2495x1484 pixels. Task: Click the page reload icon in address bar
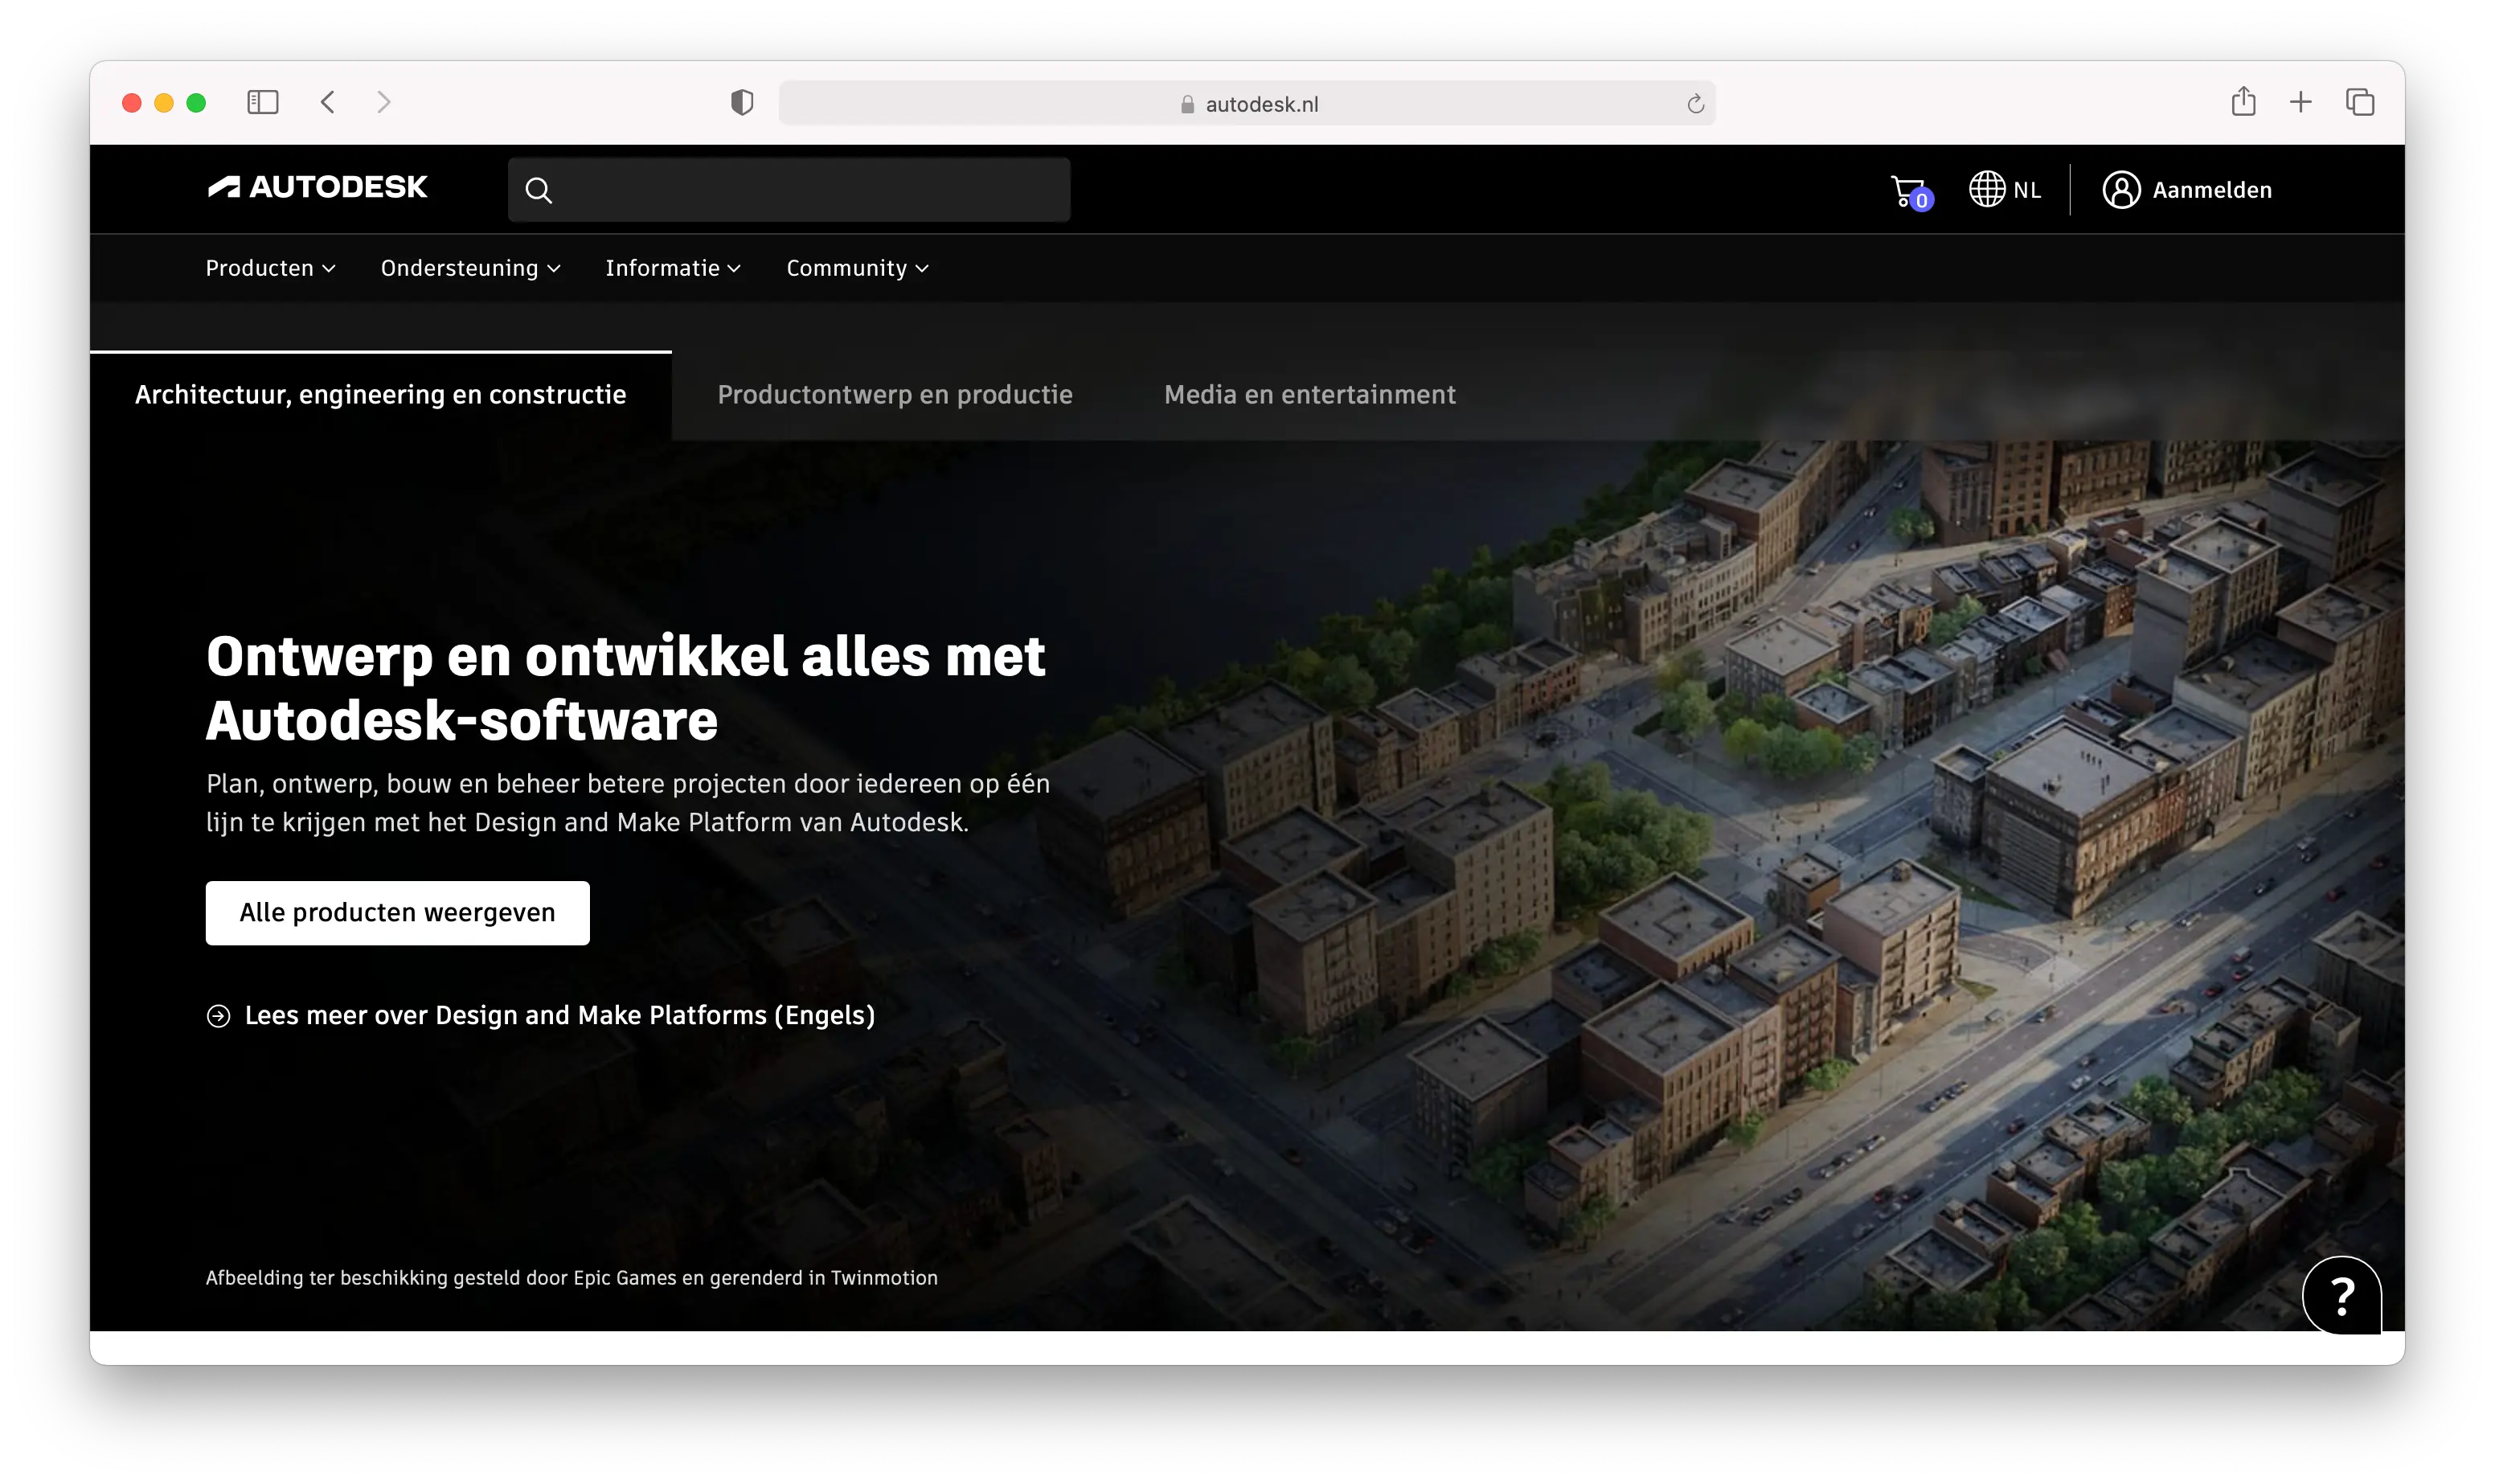(1694, 102)
